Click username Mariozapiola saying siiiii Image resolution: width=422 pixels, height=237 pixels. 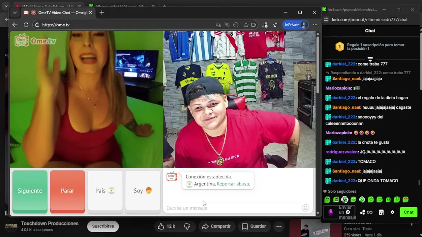(339, 88)
